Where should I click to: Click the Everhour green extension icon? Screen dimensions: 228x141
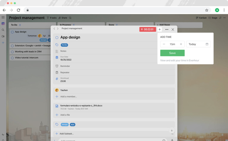click(217, 10)
